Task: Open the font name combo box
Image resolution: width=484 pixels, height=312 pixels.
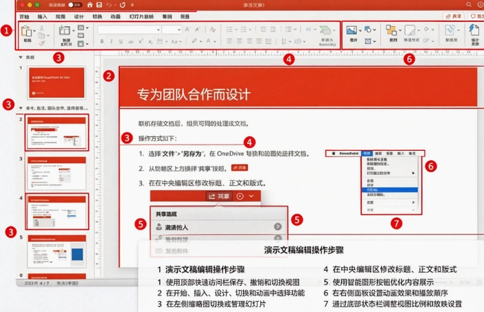Action: pos(129,29)
